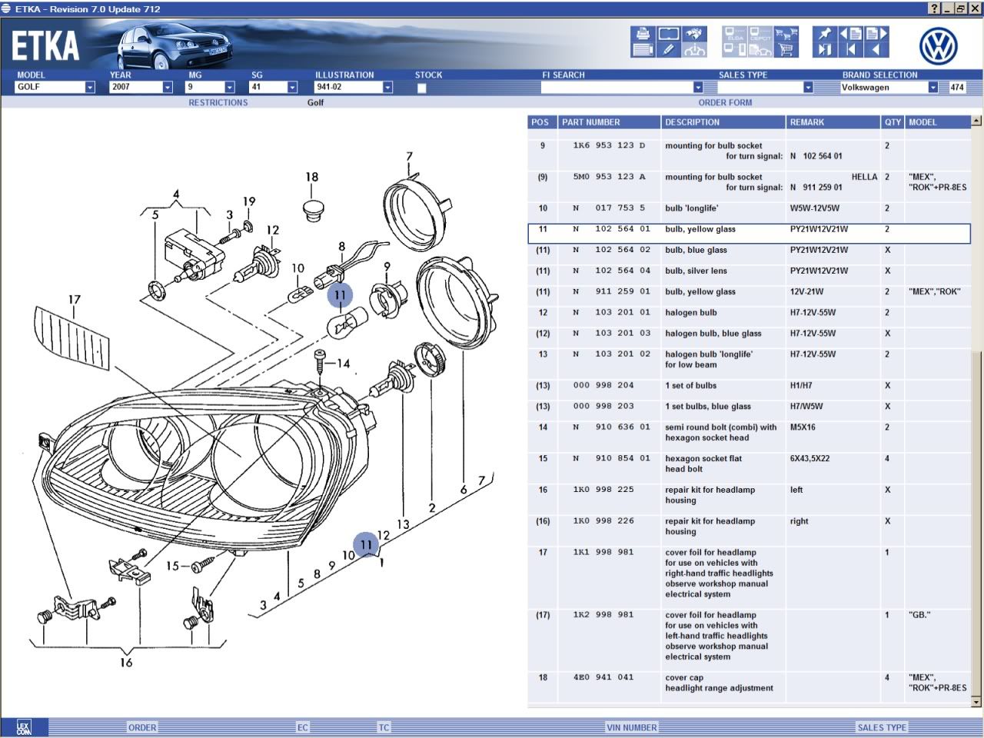Click in the FI SEARCH input field
984x738 pixels.
(617, 88)
